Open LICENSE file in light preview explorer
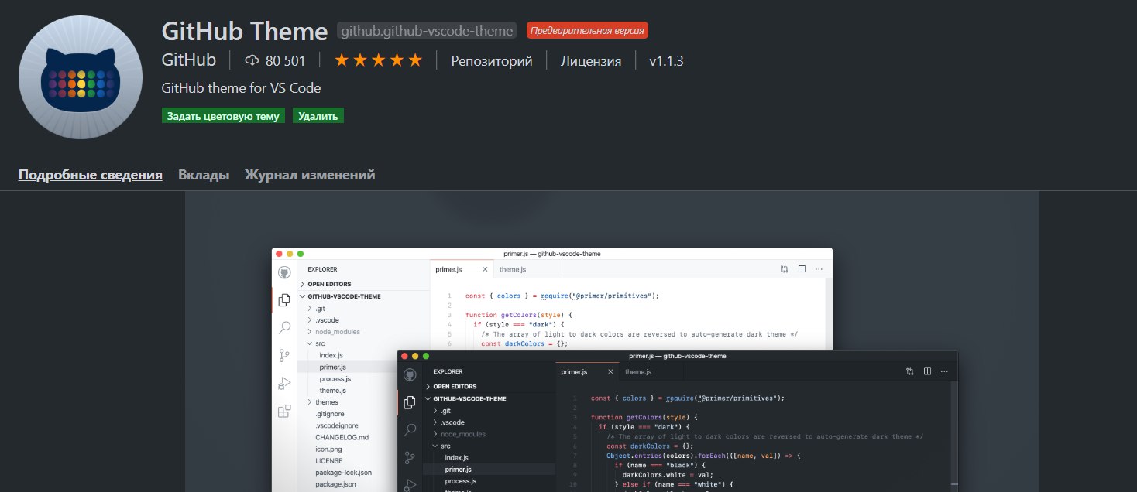Screen dimensions: 1137x492 click(328, 460)
